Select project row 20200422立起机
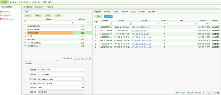Image resolution: width=221 pixels, height=95 pixels. coord(57,26)
